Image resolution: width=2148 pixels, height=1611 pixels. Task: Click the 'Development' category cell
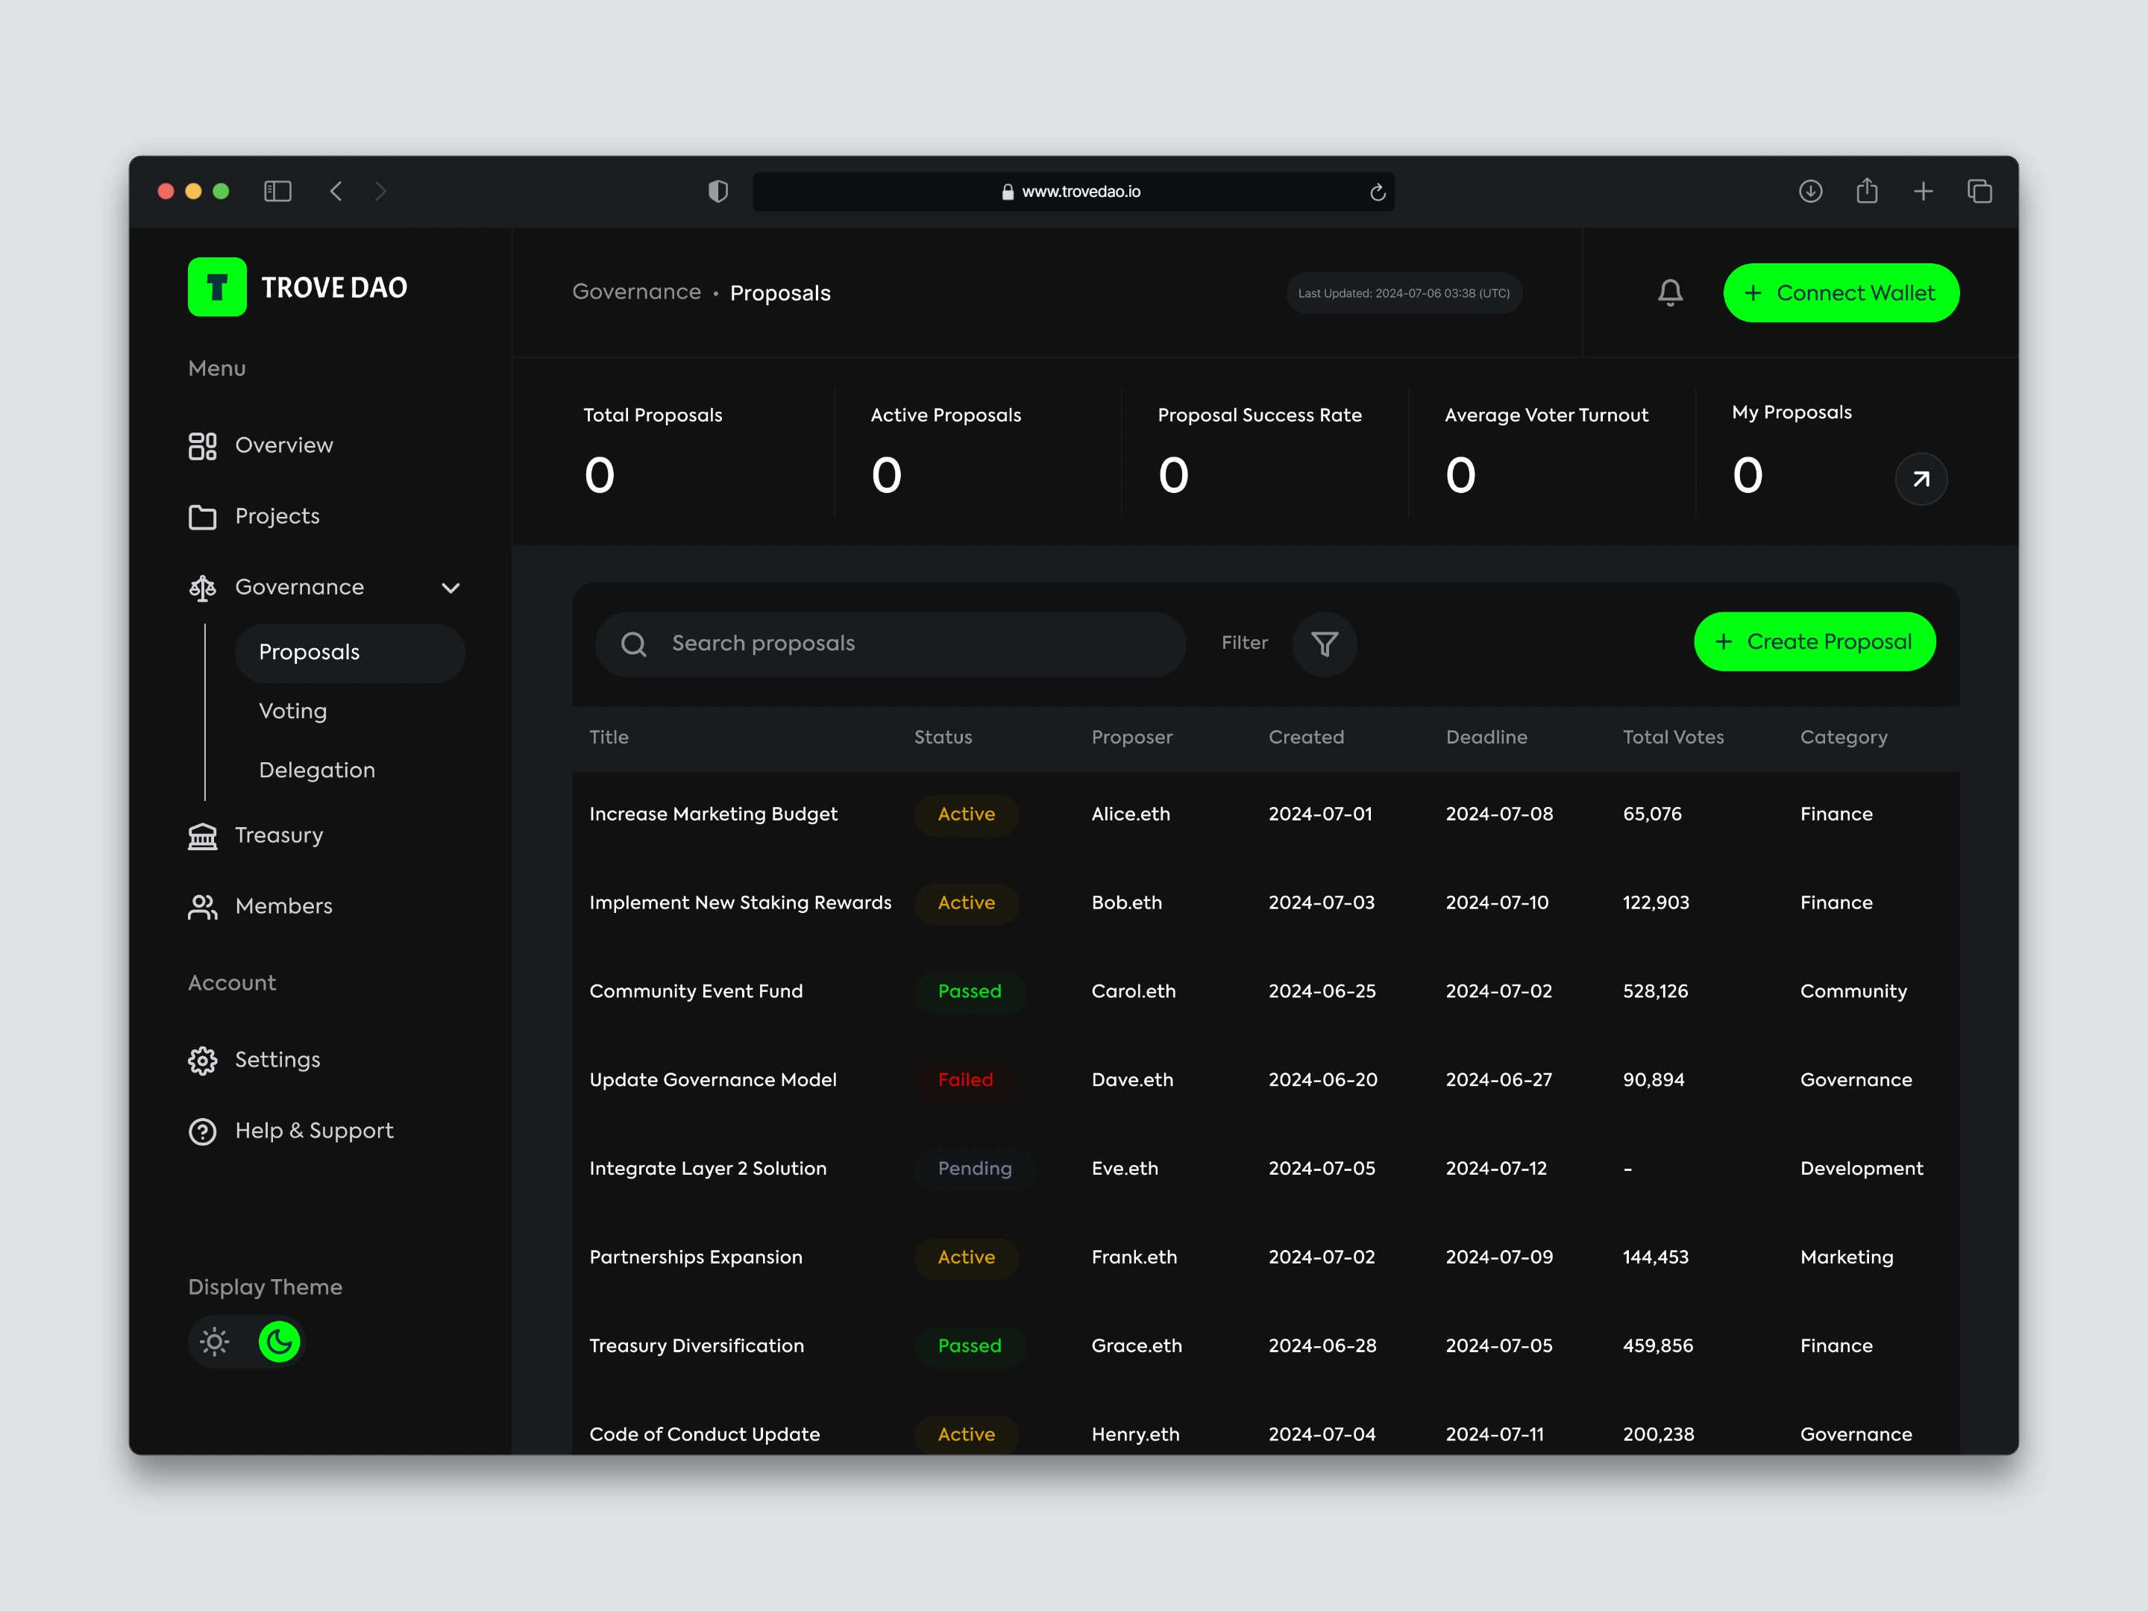(x=1861, y=1169)
